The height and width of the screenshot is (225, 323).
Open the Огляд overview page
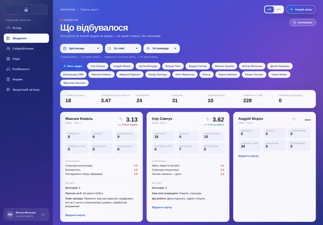26,28
